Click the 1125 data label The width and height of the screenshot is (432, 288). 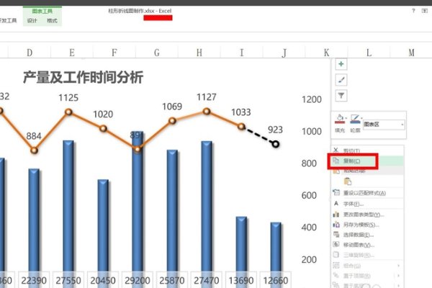(x=68, y=98)
